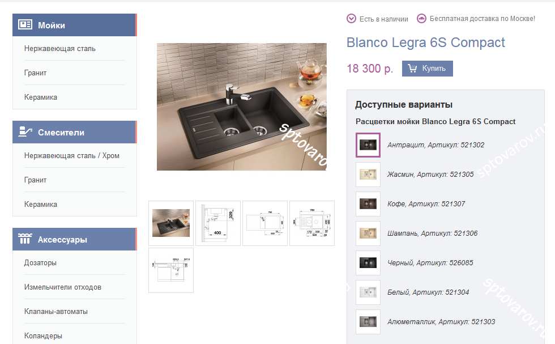
Task: Click text Алюметаллик, Артикул: 521303
Action: click(441, 322)
